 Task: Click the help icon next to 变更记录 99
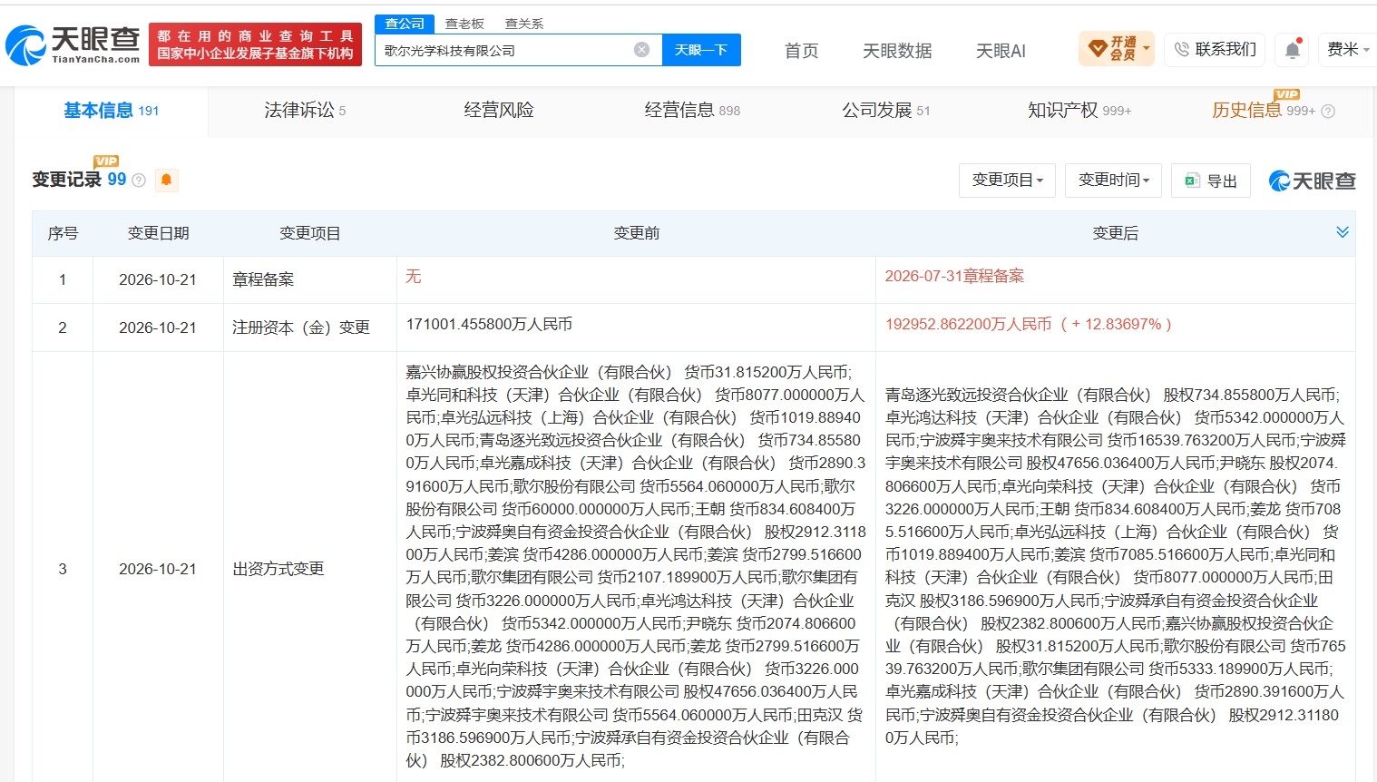click(139, 181)
